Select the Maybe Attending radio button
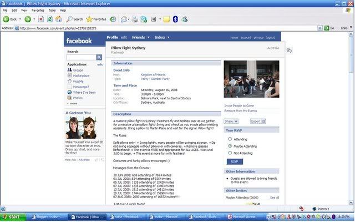The height and width of the screenshot is (222, 355). coord(230,146)
